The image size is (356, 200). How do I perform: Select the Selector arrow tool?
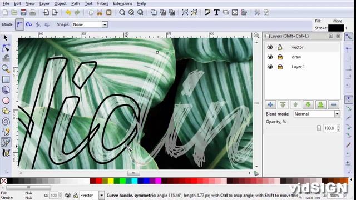tap(6, 38)
